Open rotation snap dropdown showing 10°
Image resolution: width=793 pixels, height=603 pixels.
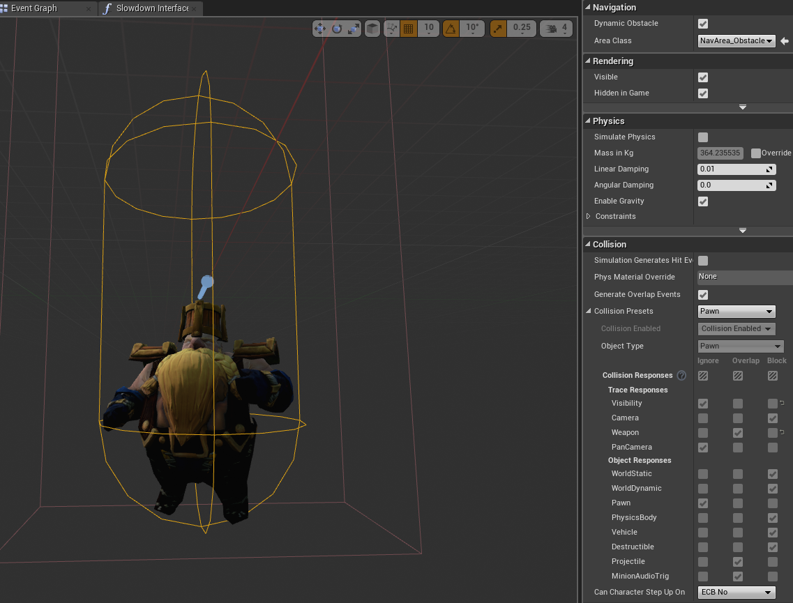(x=472, y=29)
